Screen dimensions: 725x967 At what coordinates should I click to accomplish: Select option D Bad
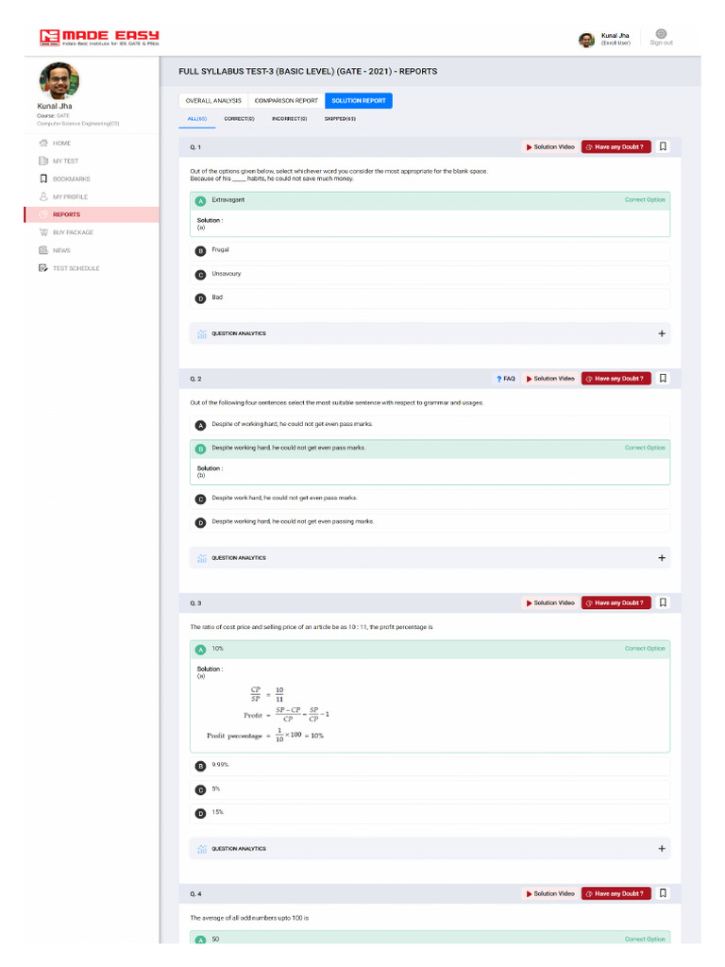pyautogui.click(x=430, y=297)
